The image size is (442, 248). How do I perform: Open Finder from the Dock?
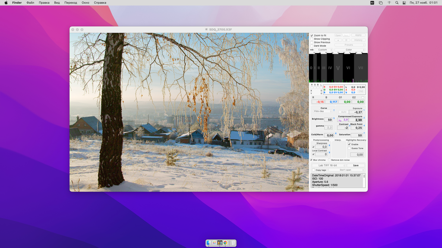(209, 243)
